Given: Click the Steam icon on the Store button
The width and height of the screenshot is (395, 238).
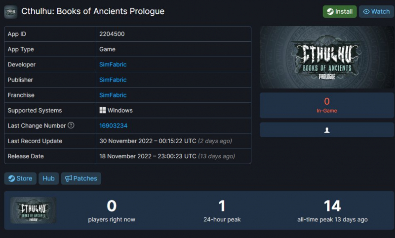Looking at the screenshot, I should [x=11, y=178].
